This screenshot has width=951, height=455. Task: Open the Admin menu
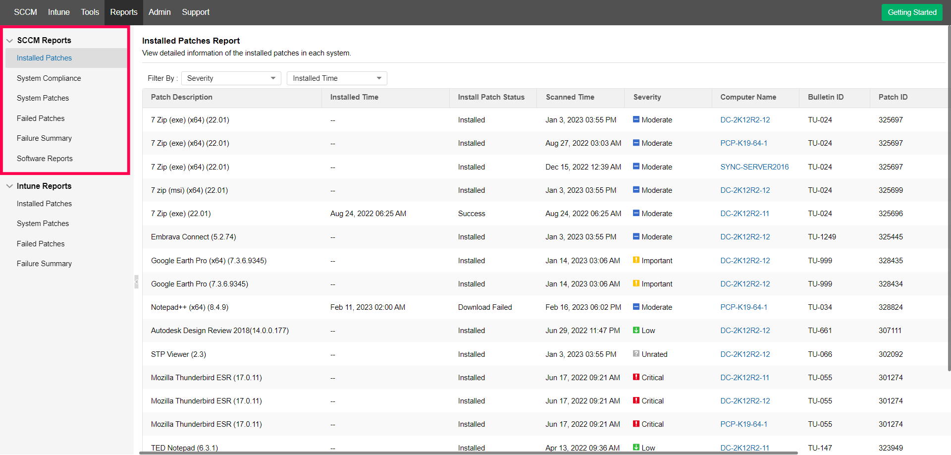click(159, 12)
